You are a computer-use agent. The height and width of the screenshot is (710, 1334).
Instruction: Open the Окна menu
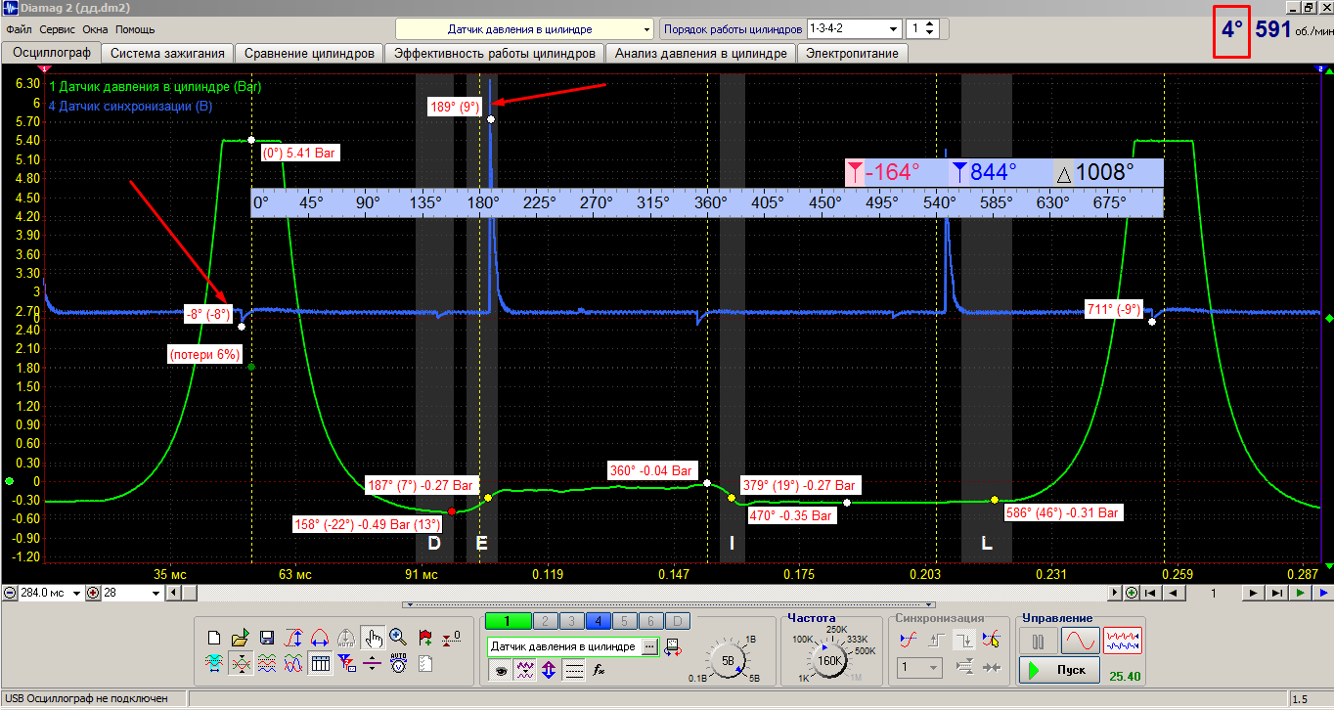click(96, 29)
